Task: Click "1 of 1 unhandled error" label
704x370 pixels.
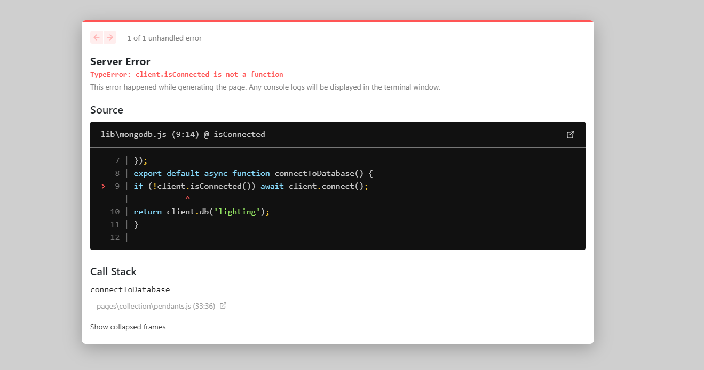Action: (x=164, y=38)
